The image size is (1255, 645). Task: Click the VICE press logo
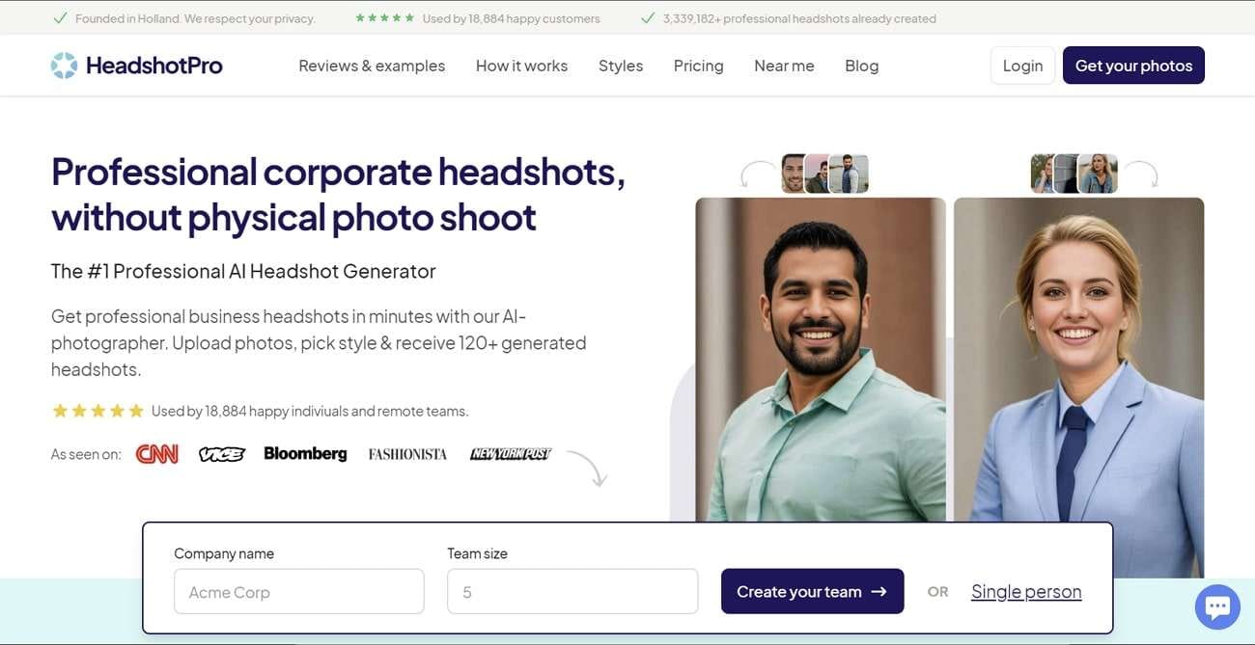pyautogui.click(x=222, y=453)
